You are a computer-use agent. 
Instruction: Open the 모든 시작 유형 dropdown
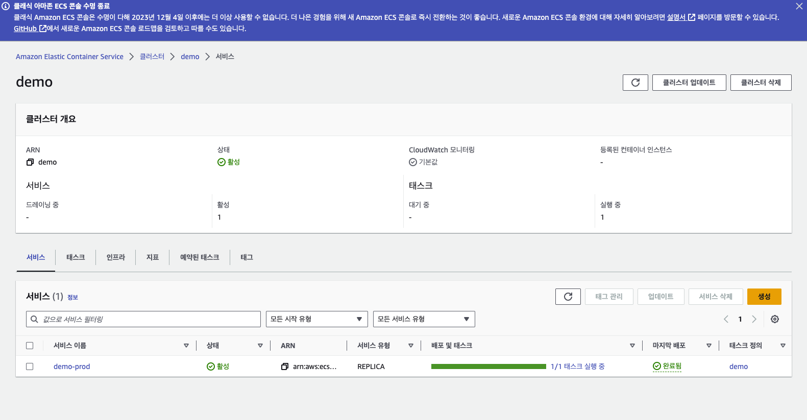(x=317, y=319)
